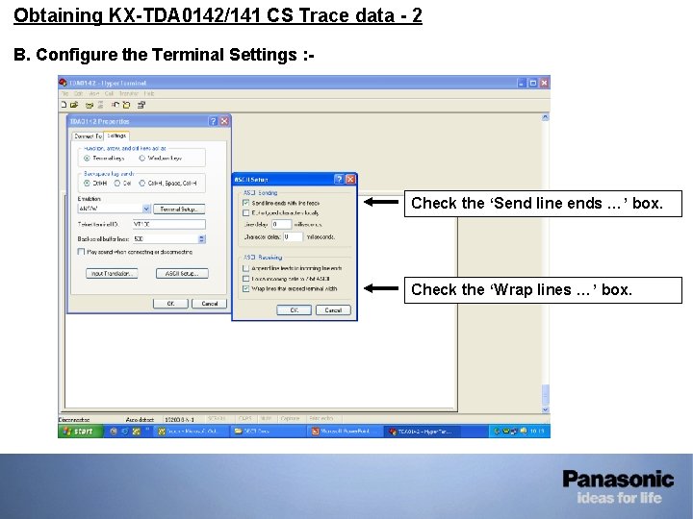Toggle Send line ends with line feeds
Image resolution: width=693 pixels, height=519 pixels.
click(x=246, y=203)
